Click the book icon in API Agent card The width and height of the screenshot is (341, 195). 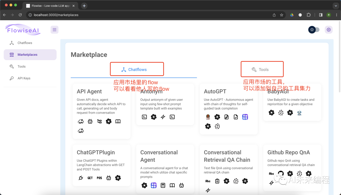click(x=118, y=121)
